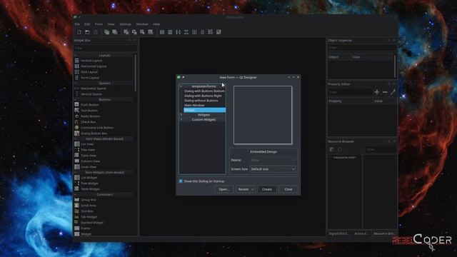The height and width of the screenshot is (257, 457).
Task: Click the Reload icon in Resource Browser
Action: coord(340,149)
